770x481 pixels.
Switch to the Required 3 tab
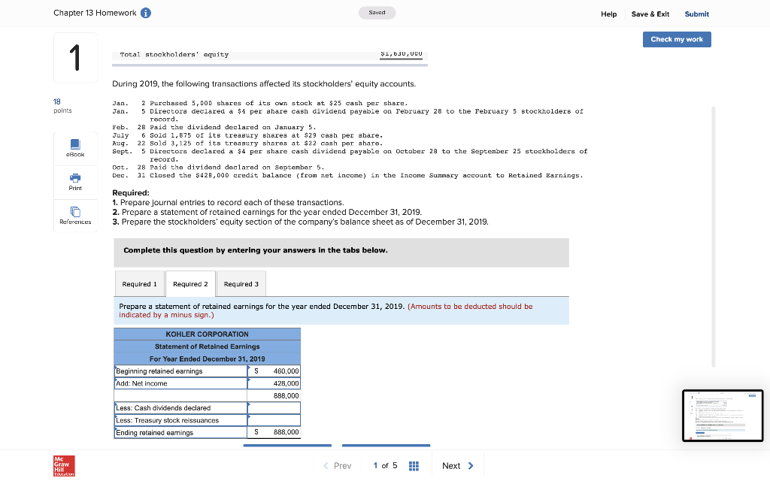tap(241, 283)
